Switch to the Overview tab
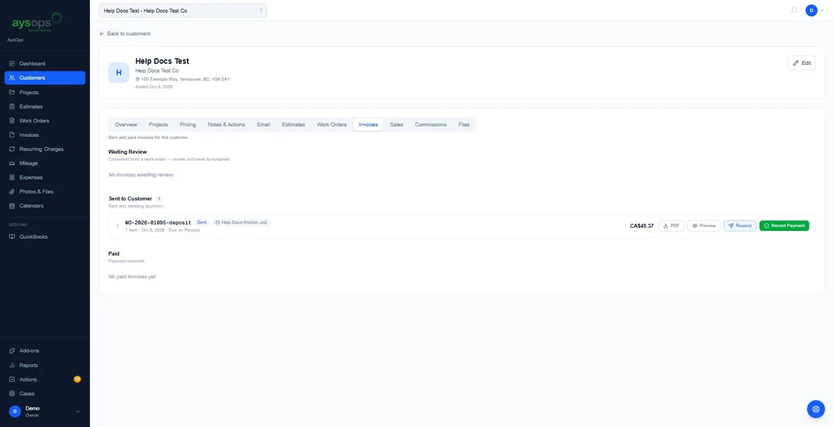 126,125
